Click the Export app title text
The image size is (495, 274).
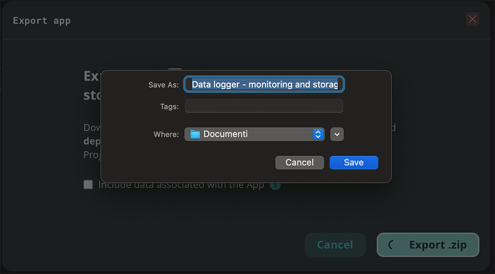[x=42, y=20]
